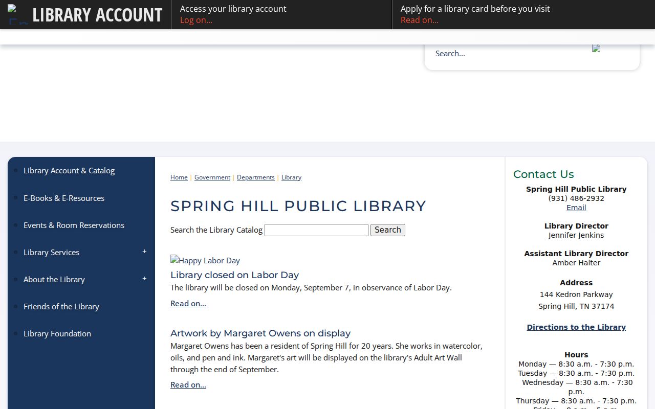Click Read on under Labor Day closure
The image size is (655, 409).
(188, 304)
